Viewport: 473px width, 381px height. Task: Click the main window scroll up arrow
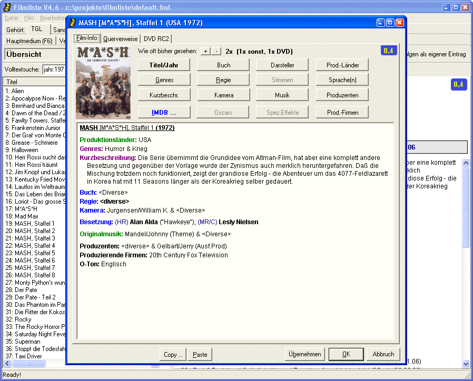click(466, 163)
